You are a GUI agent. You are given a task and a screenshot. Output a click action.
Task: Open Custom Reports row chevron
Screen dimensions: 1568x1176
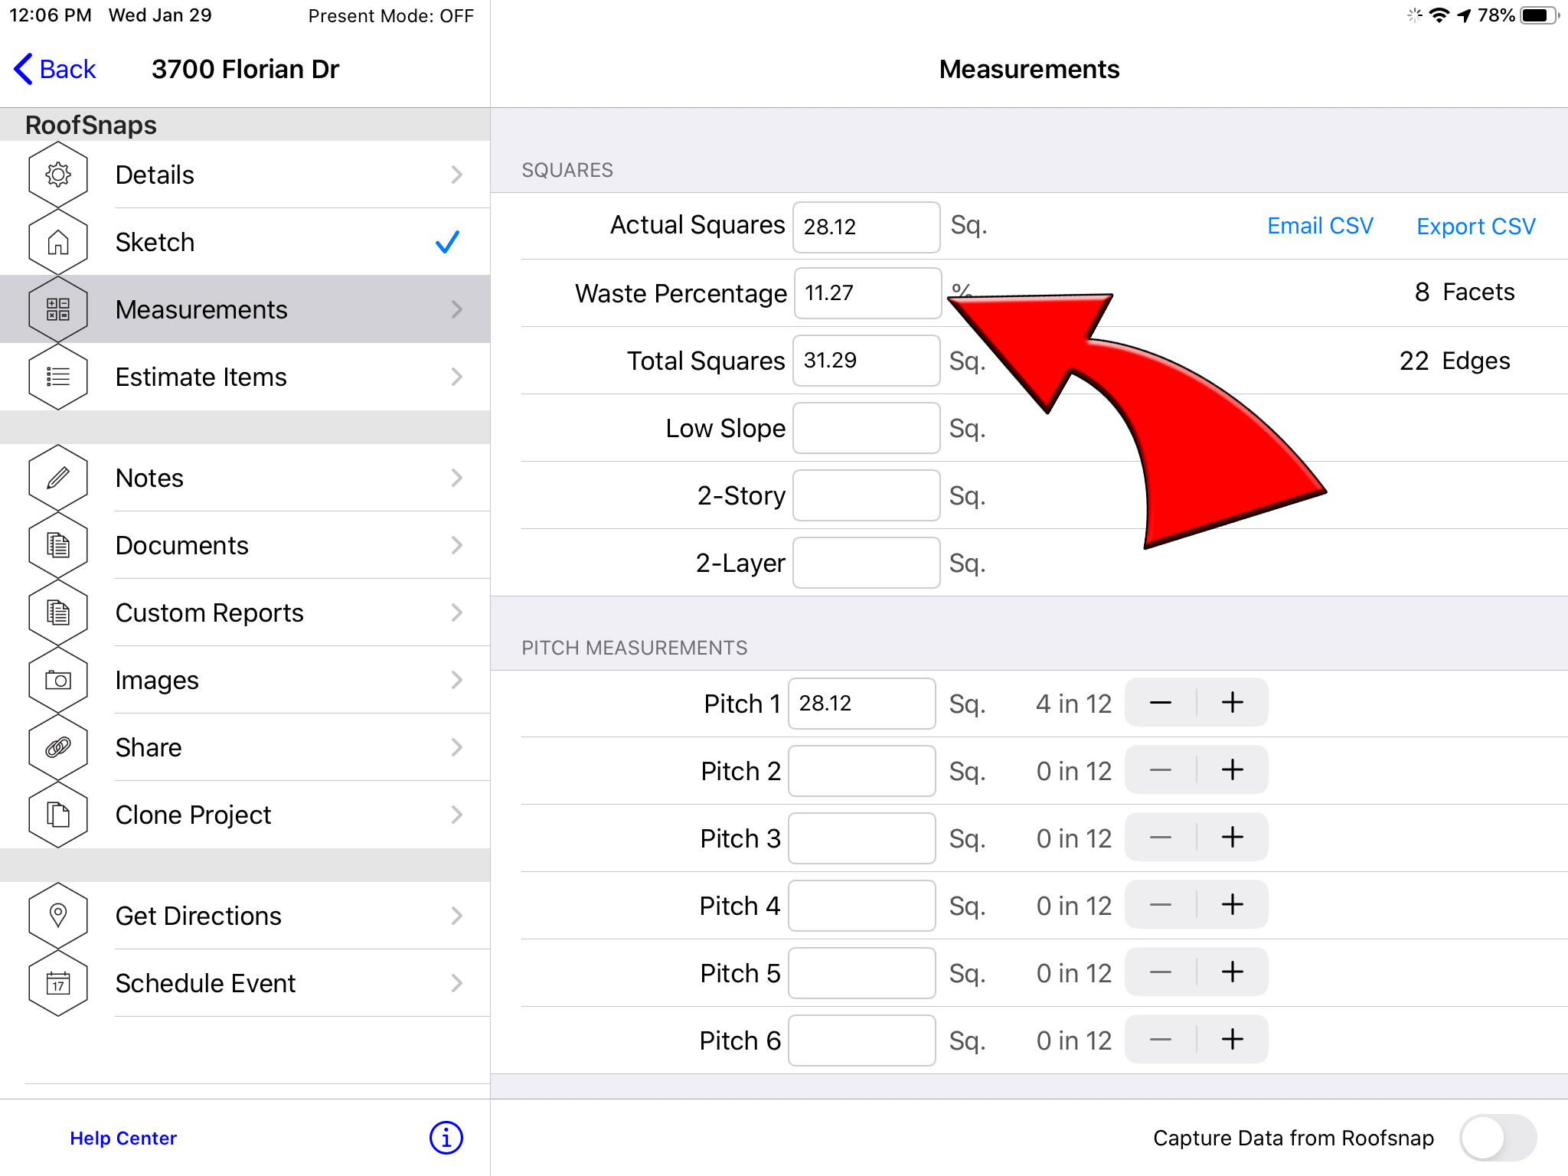tap(457, 612)
